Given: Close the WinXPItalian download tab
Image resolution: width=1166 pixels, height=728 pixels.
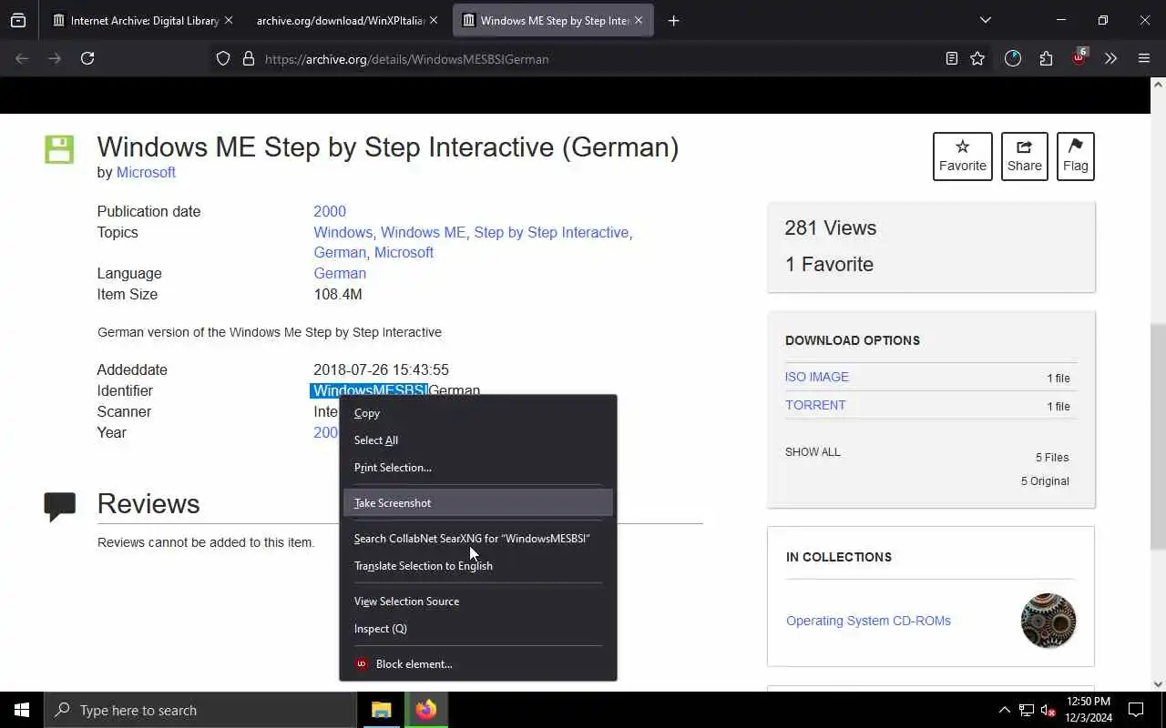Looking at the screenshot, I should [x=434, y=20].
